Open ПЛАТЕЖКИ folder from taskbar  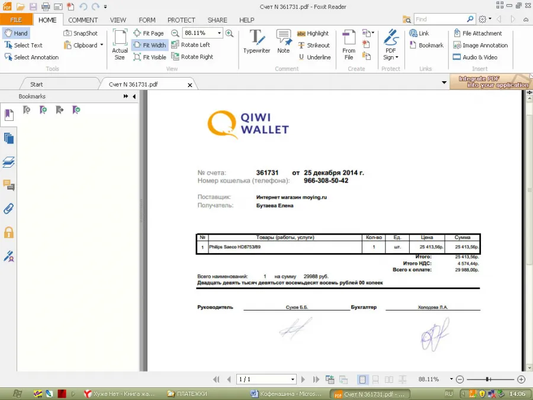(188, 393)
